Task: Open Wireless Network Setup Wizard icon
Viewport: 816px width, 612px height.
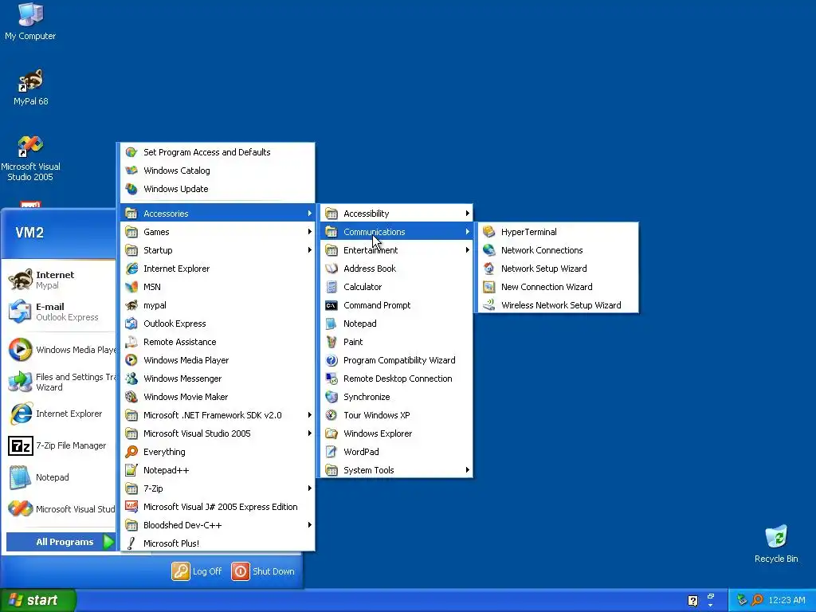Action: point(488,305)
